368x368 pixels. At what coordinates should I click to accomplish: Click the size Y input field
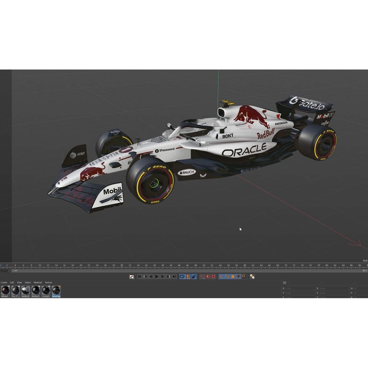[334, 293]
